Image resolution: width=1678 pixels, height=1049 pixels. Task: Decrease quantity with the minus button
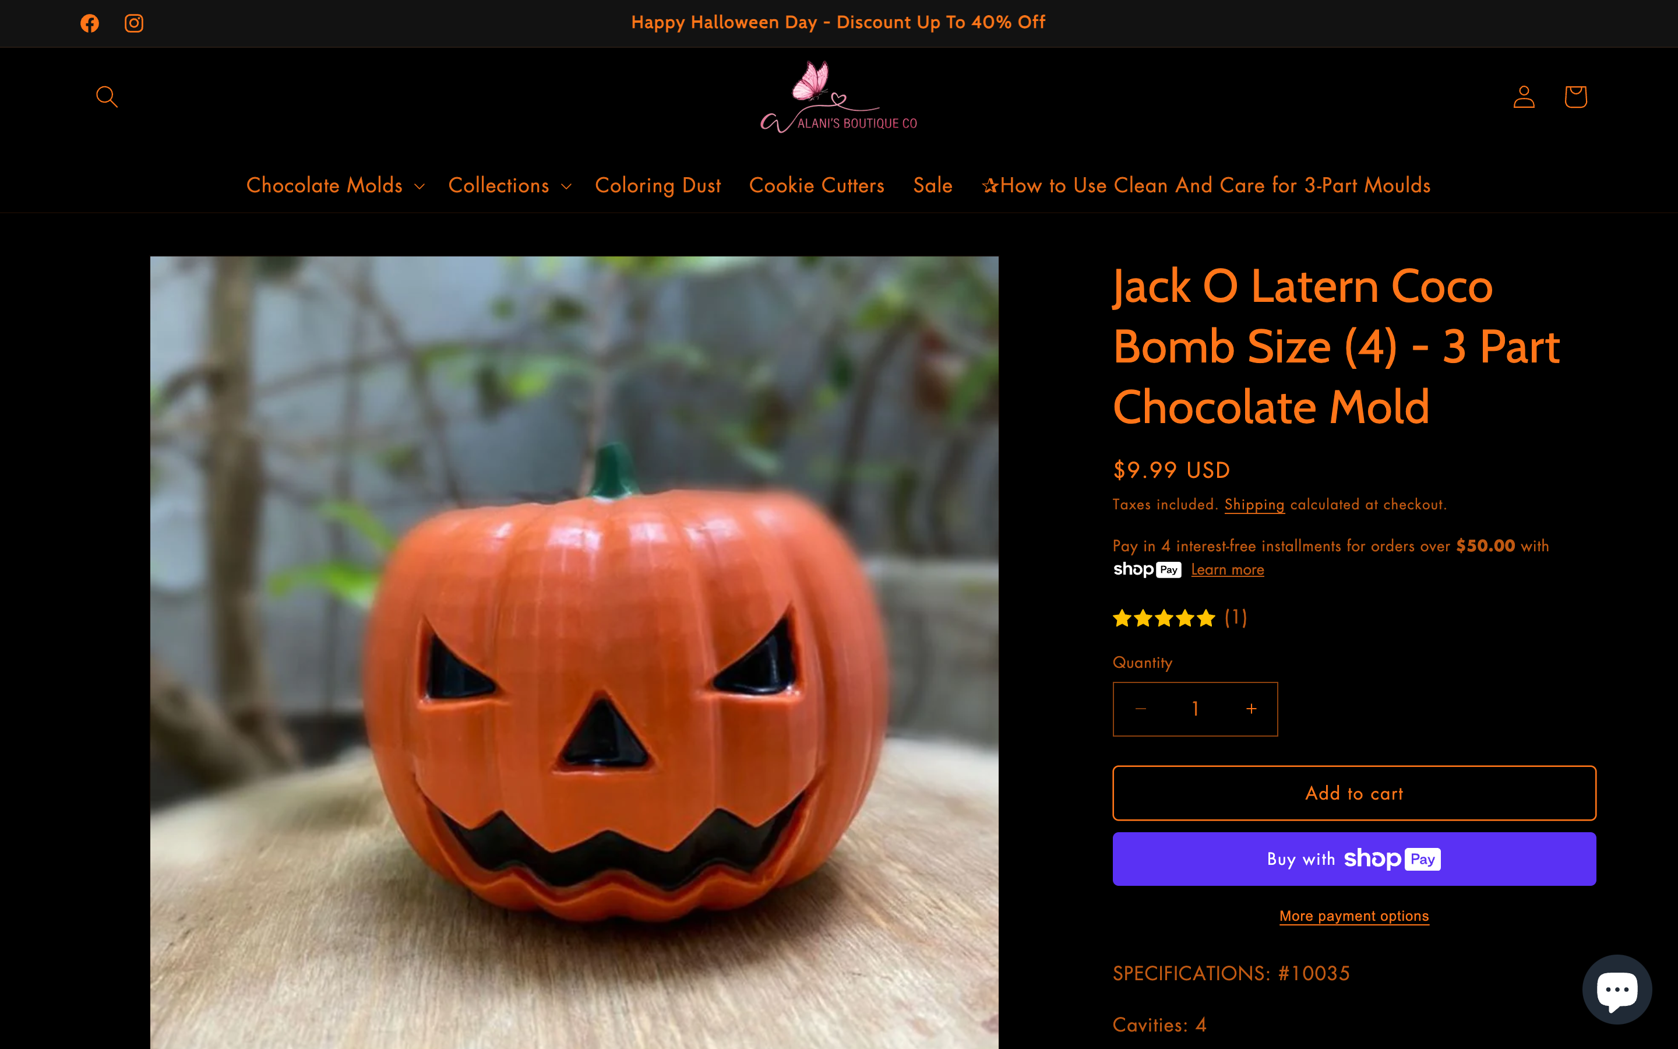coord(1141,708)
